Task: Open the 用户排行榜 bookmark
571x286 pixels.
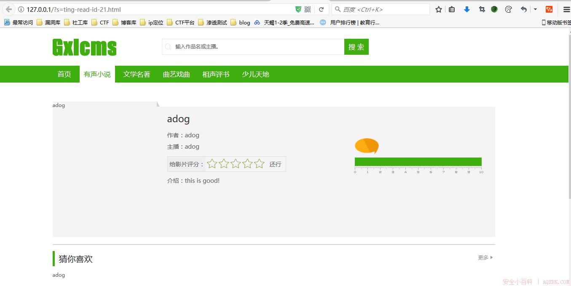Action: 350,22
